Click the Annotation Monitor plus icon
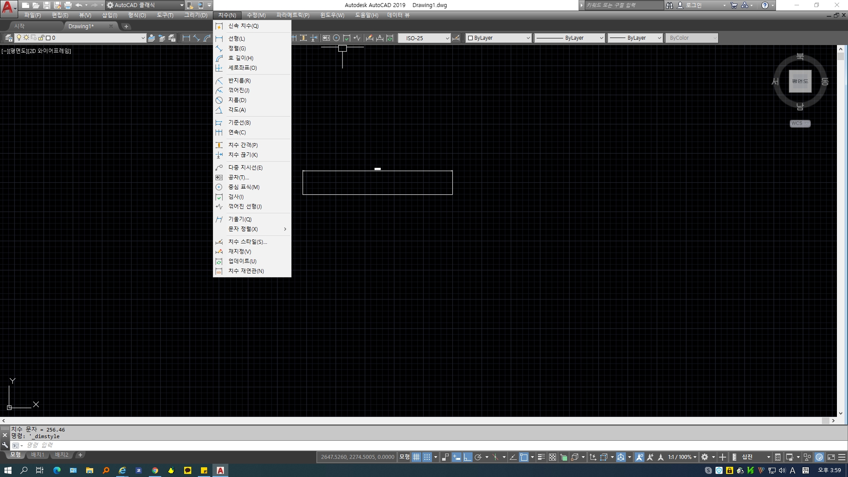848x477 pixels. [723, 457]
